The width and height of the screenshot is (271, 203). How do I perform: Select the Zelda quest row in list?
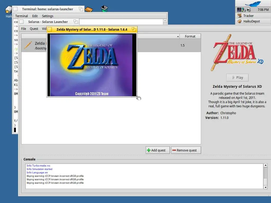point(111,45)
